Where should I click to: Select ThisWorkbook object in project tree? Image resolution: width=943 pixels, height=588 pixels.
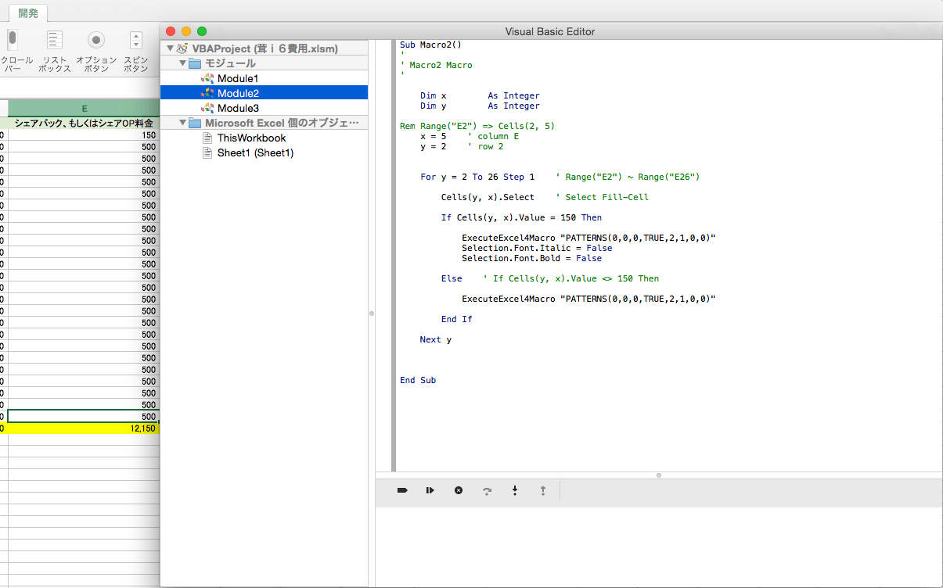251,138
